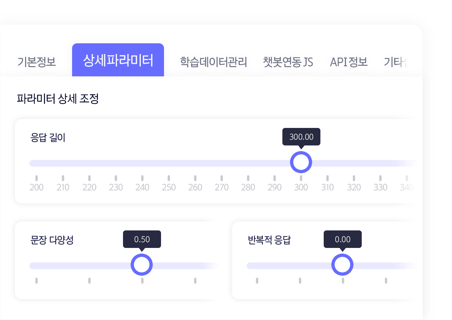Click the 응답 길이 track near 230
Viewport: 452px width, 320px height.
pos(116,163)
